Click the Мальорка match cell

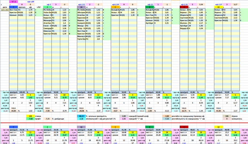click(x=47, y=20)
